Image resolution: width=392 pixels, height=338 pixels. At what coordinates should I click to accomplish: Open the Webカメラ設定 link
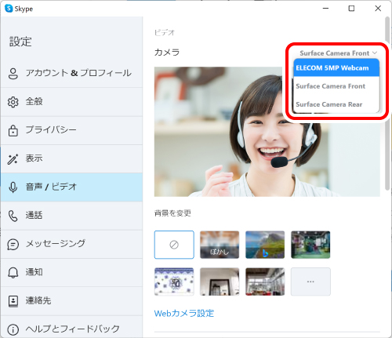tap(184, 313)
